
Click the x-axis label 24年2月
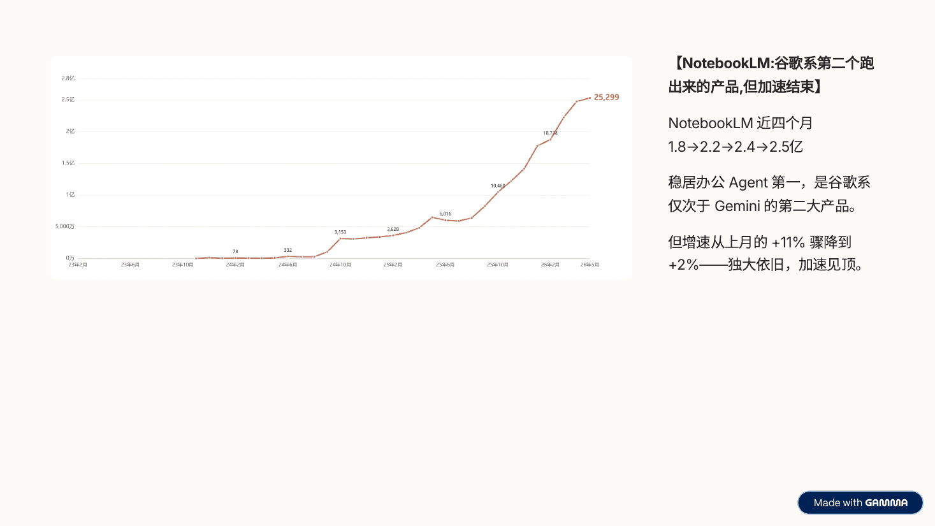[x=235, y=265]
